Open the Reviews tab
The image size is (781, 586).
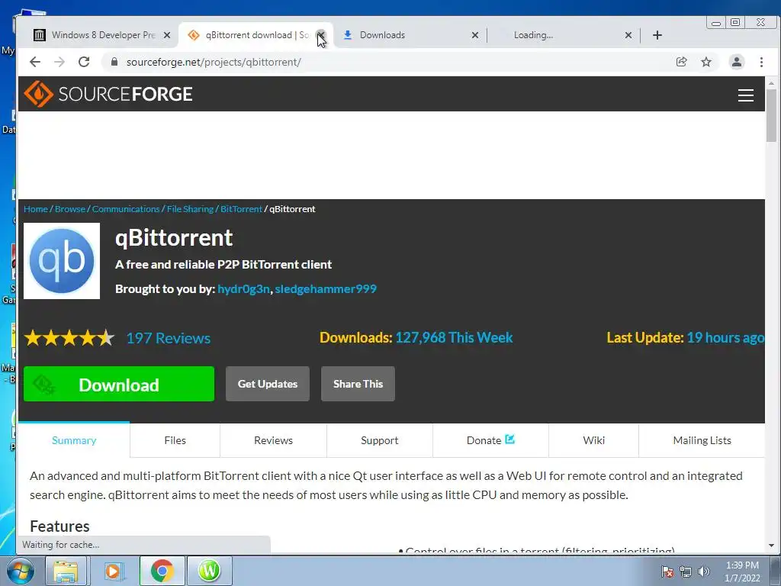pyautogui.click(x=274, y=440)
